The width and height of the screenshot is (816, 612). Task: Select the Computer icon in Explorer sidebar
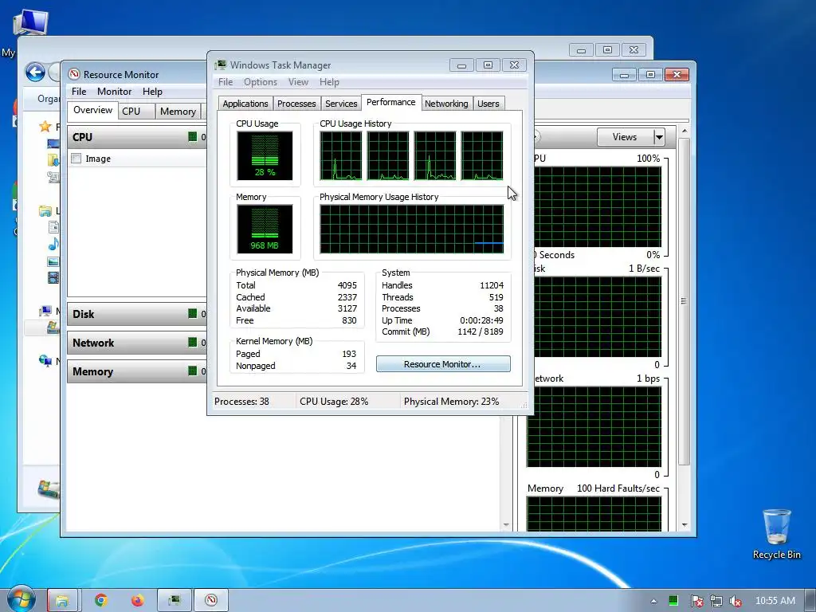click(45, 312)
